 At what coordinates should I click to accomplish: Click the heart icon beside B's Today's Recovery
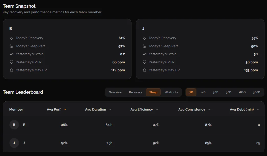tap(12, 38)
